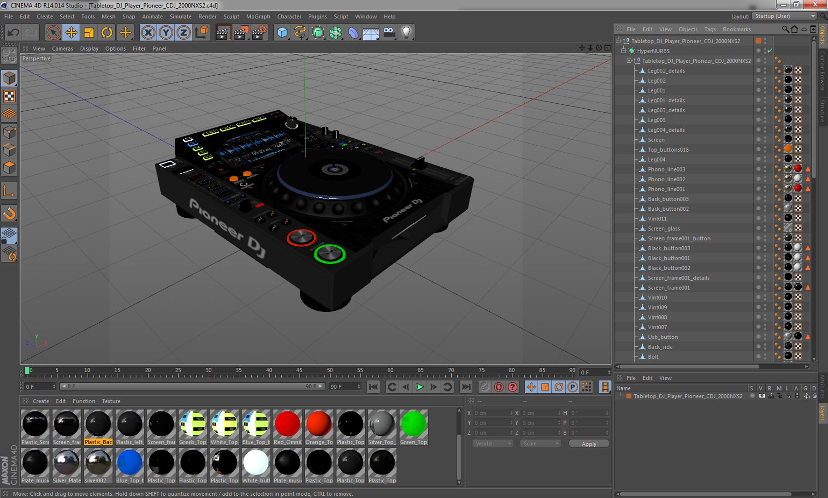Play the animation forward
828x498 pixels.
(x=420, y=387)
